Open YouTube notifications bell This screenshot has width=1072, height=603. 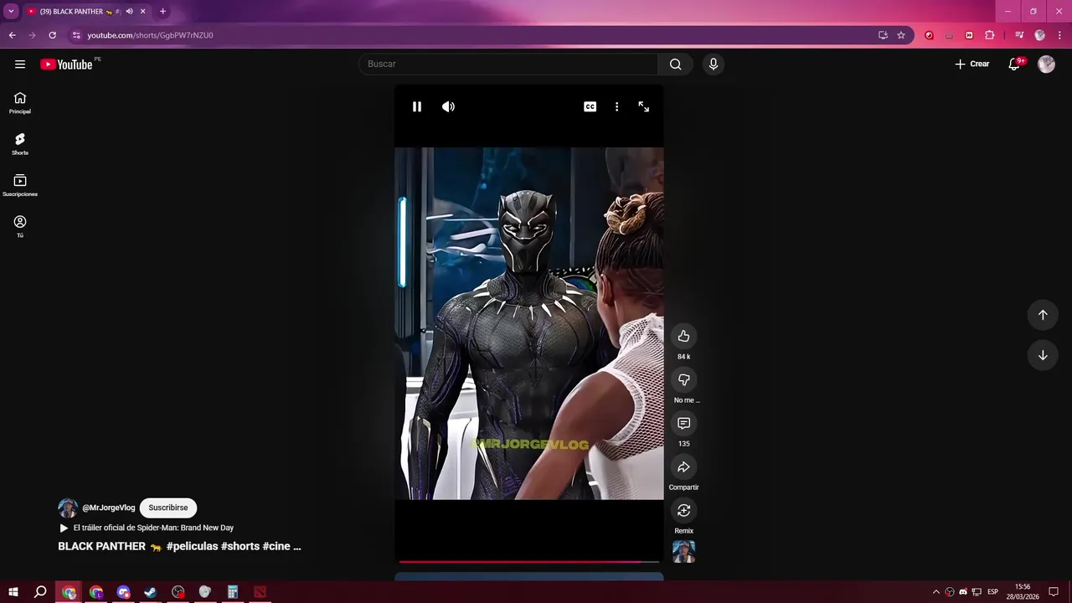coord(1014,64)
